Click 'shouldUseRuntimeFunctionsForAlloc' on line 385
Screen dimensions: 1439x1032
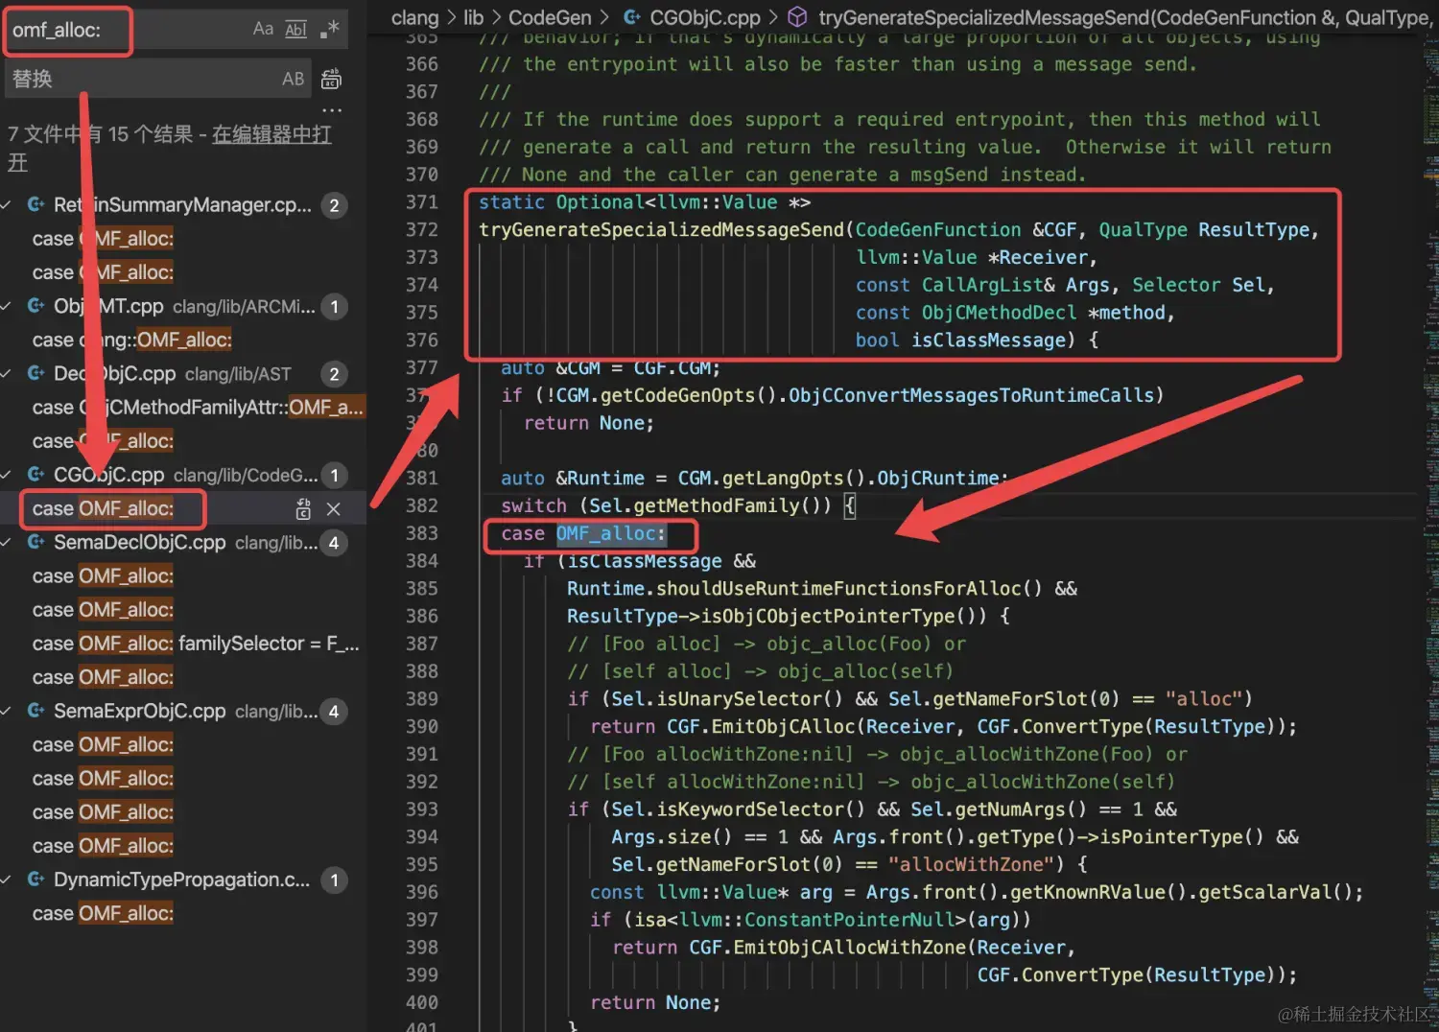tap(839, 588)
